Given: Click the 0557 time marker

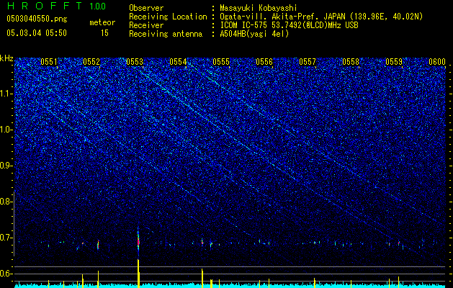Looking at the screenshot, I should coord(308,62).
